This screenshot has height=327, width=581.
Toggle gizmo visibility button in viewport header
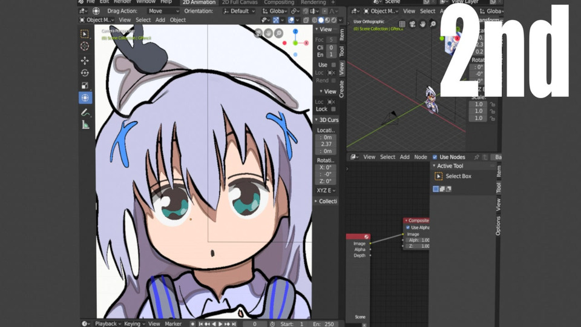pyautogui.click(x=276, y=20)
